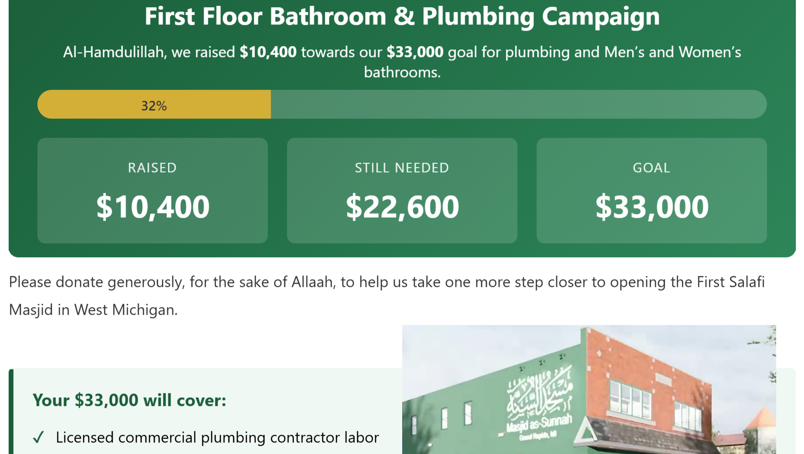Click the 32% progress label
Viewport: 804px width, 454px height.
154,106
